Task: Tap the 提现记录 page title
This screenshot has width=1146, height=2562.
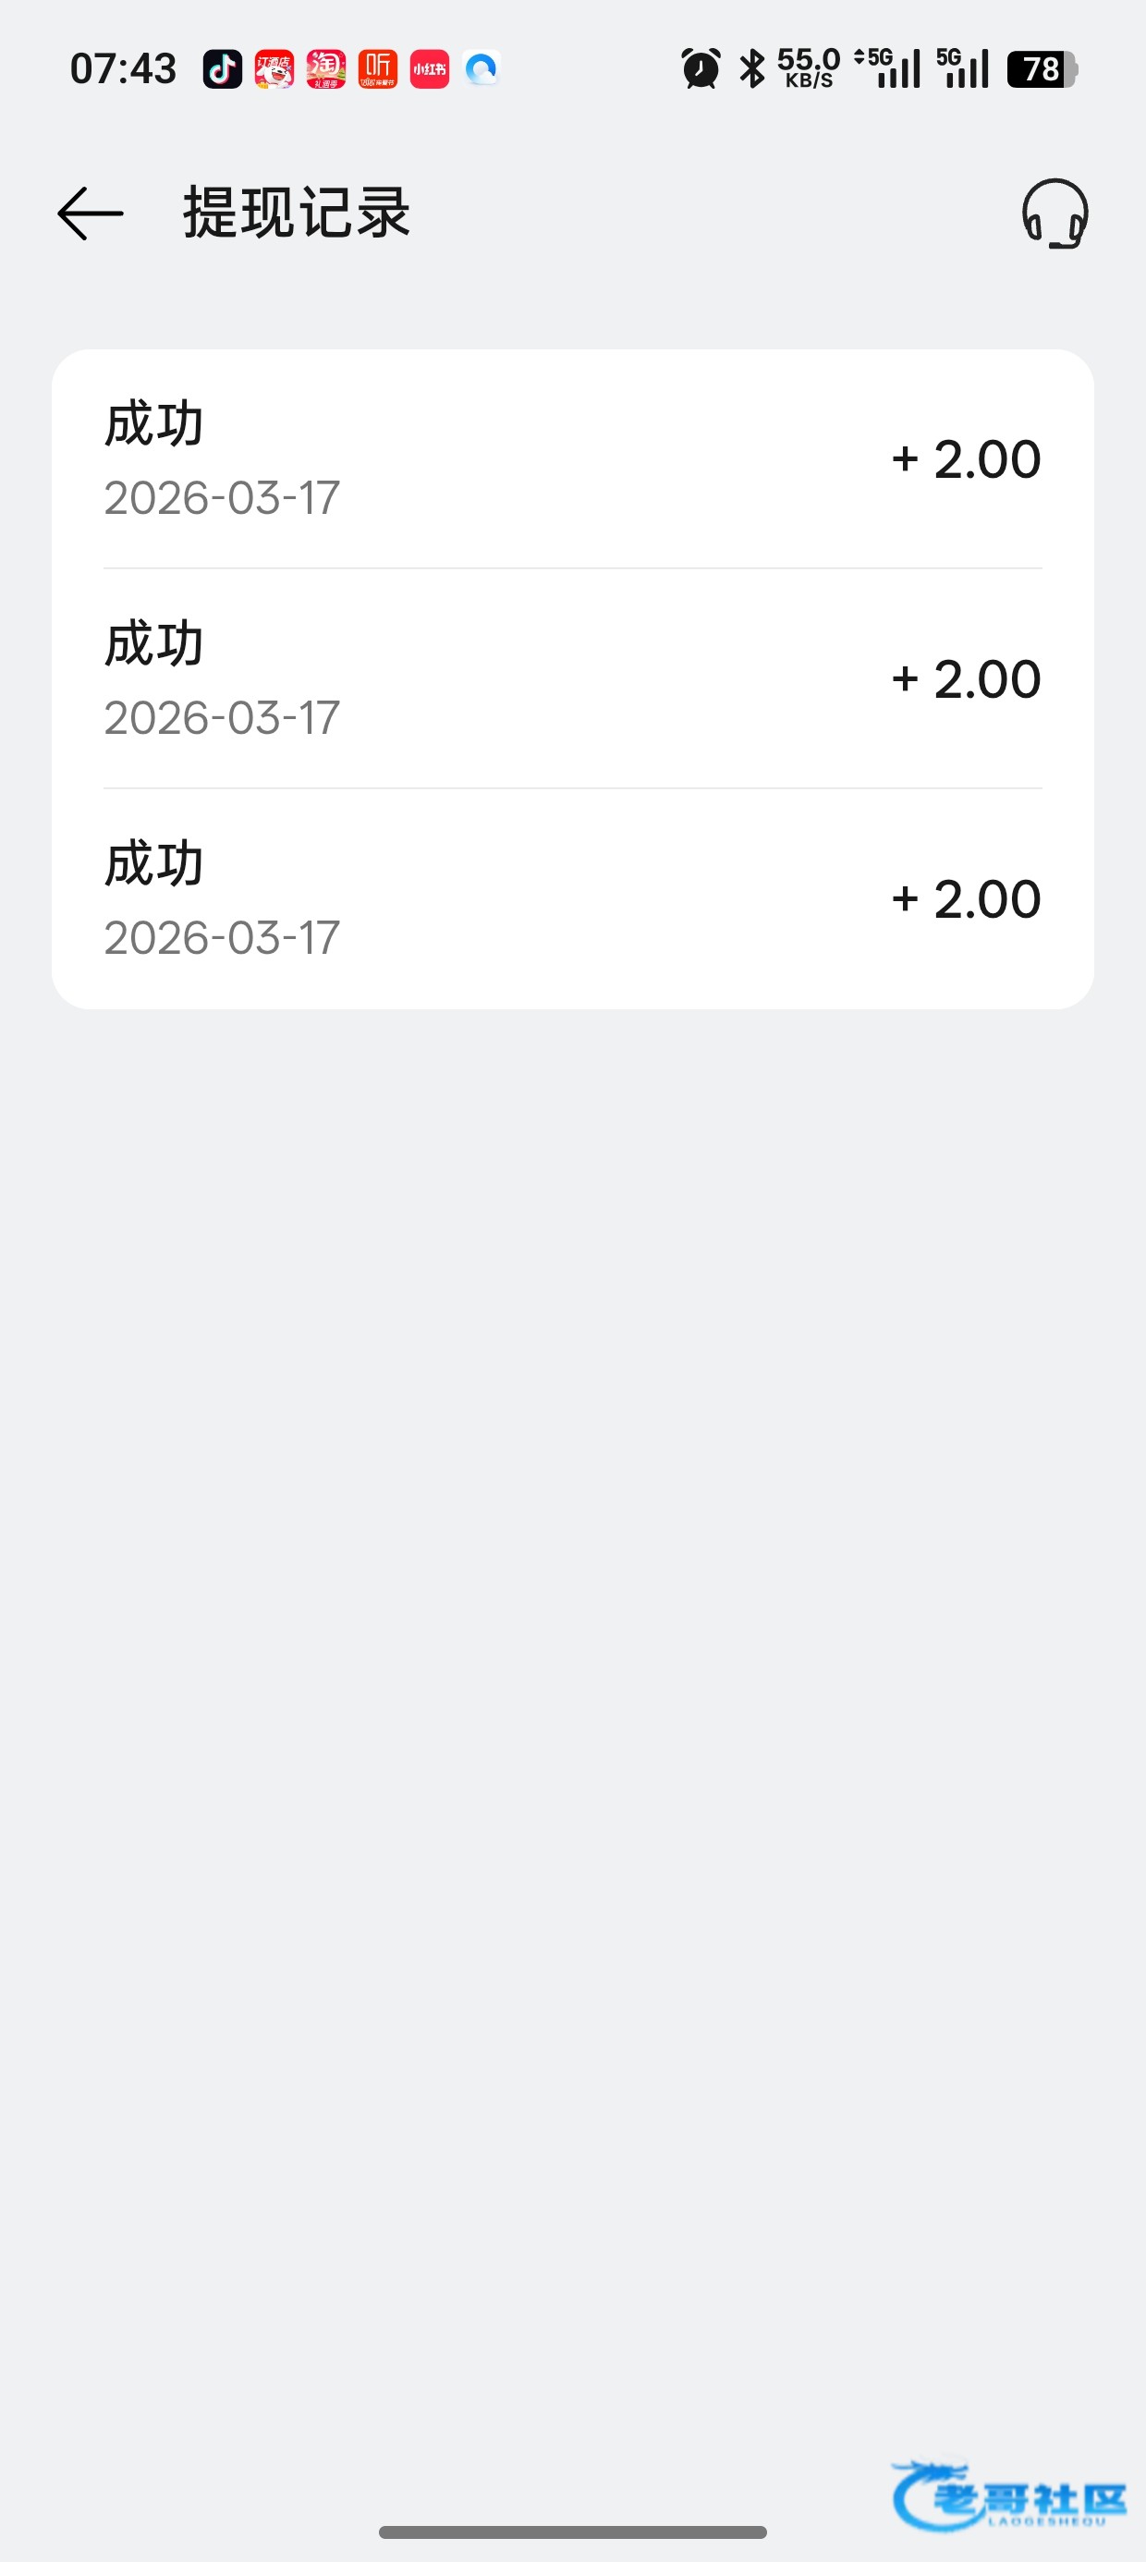Action: click(297, 213)
